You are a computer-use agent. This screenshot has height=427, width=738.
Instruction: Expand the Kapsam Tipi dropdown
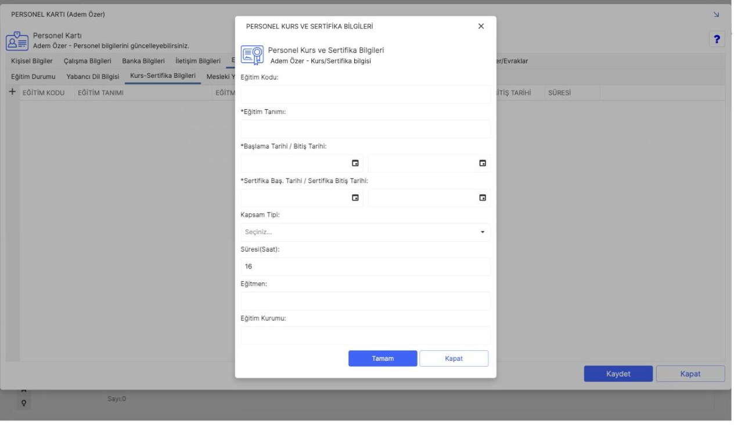point(482,232)
